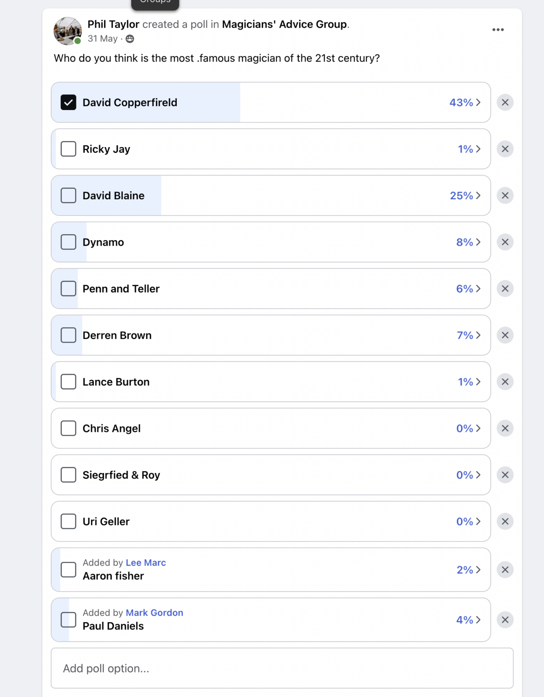Delete the Dynamo poll option
The width and height of the screenshot is (544, 697).
pyautogui.click(x=505, y=242)
